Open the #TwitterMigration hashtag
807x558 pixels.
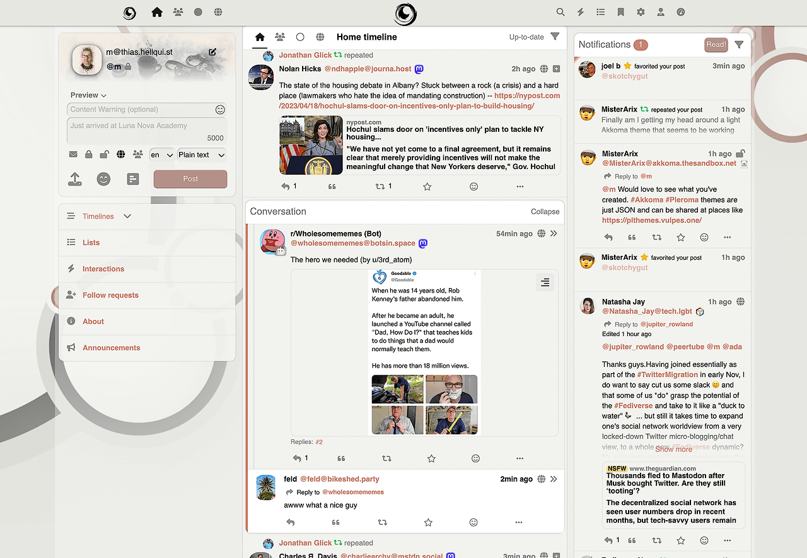coord(668,375)
